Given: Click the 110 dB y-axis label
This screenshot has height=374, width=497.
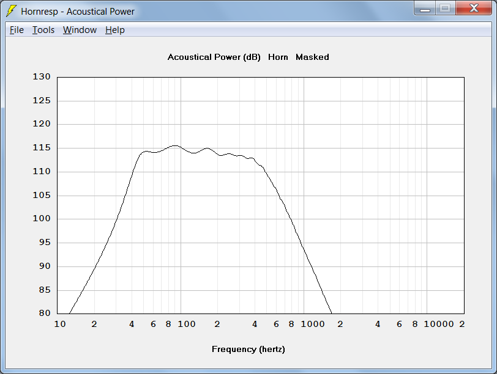Looking at the screenshot, I should click(42, 172).
